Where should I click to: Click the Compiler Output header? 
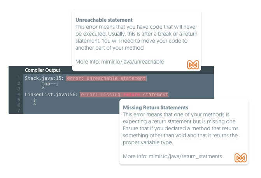[x=42, y=70]
